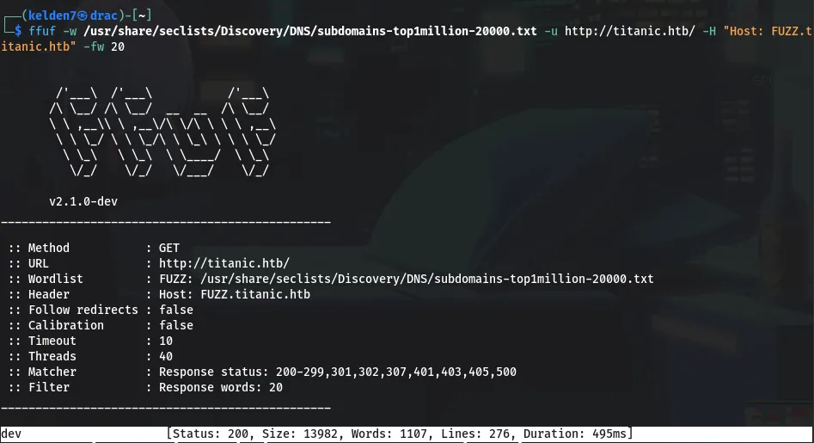
Task: Click the 'kelden7' username in the prompt
Action: click(x=52, y=15)
